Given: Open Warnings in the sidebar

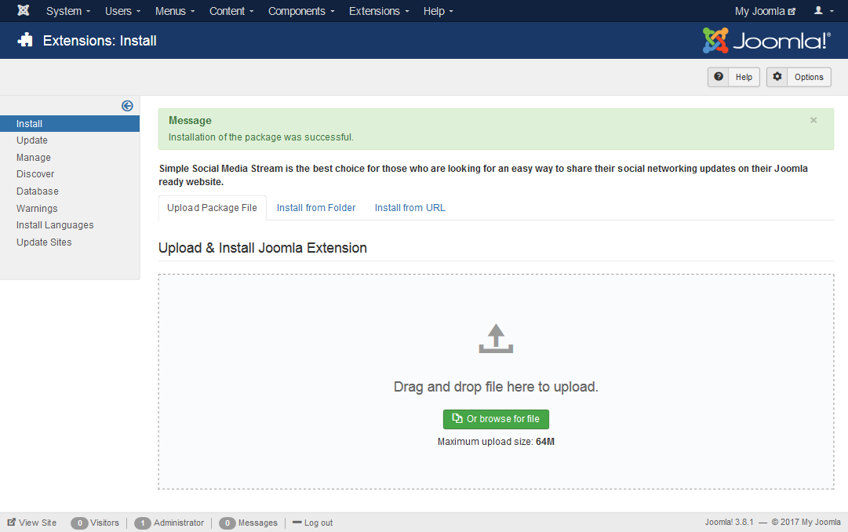Looking at the screenshot, I should 37,209.
